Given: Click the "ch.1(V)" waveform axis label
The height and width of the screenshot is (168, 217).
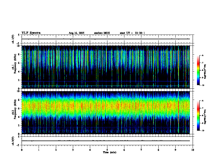Looking at the screenshot, I should coord(13,39).
